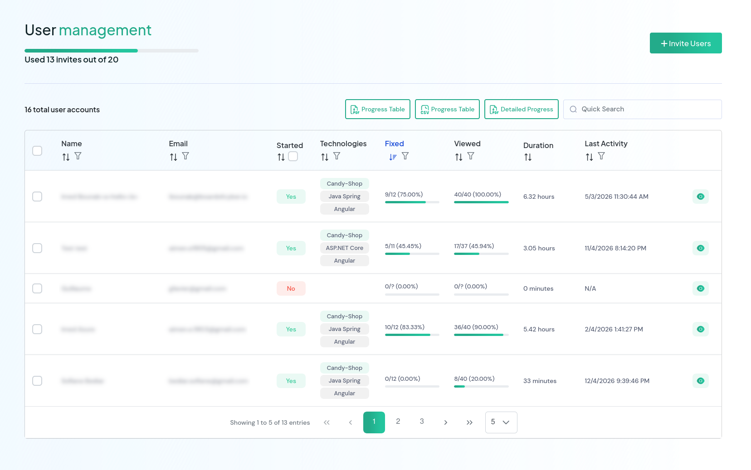Screen dimensions: 751x470
Task: Sort the table by Name column
Action: click(66, 157)
